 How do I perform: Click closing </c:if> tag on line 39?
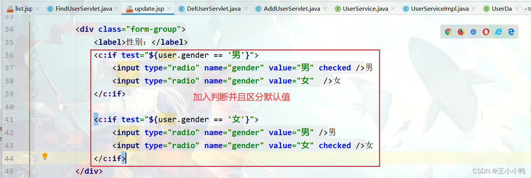(110, 94)
